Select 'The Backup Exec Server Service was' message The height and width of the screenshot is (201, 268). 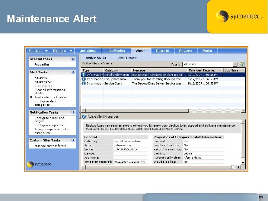(x=159, y=83)
